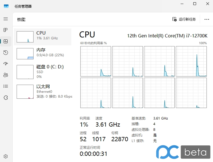Open the Services page icon
The image size is (213, 162).
pos(6,98)
